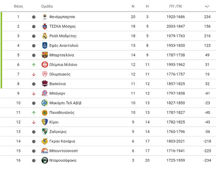The width and height of the screenshot is (216, 169).
Task: Select the Εφές Αναντολού logo
Action: tap(45, 45)
